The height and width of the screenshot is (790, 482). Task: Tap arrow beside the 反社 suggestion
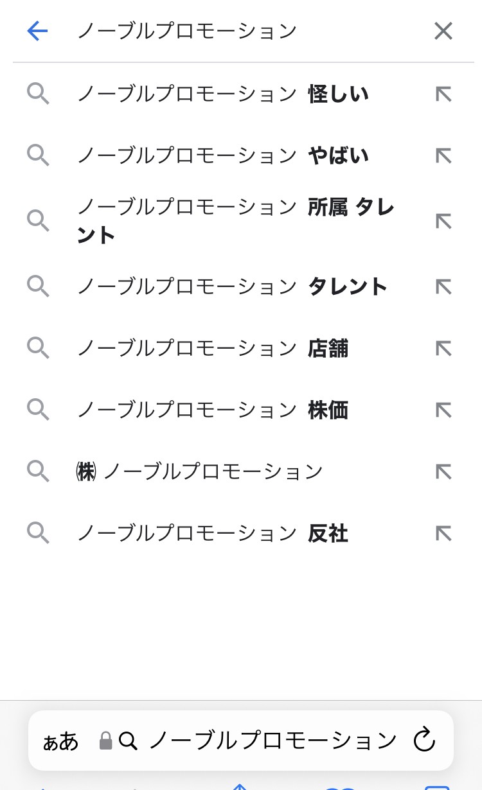443,533
